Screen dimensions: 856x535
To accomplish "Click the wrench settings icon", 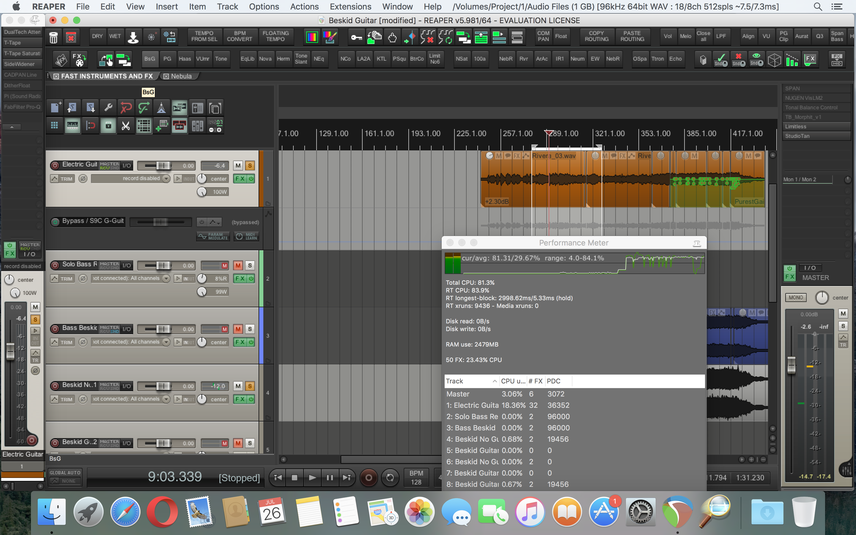I will point(108,108).
